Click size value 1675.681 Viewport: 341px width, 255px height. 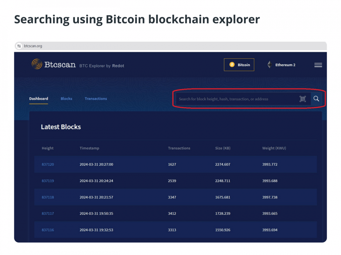(223, 197)
